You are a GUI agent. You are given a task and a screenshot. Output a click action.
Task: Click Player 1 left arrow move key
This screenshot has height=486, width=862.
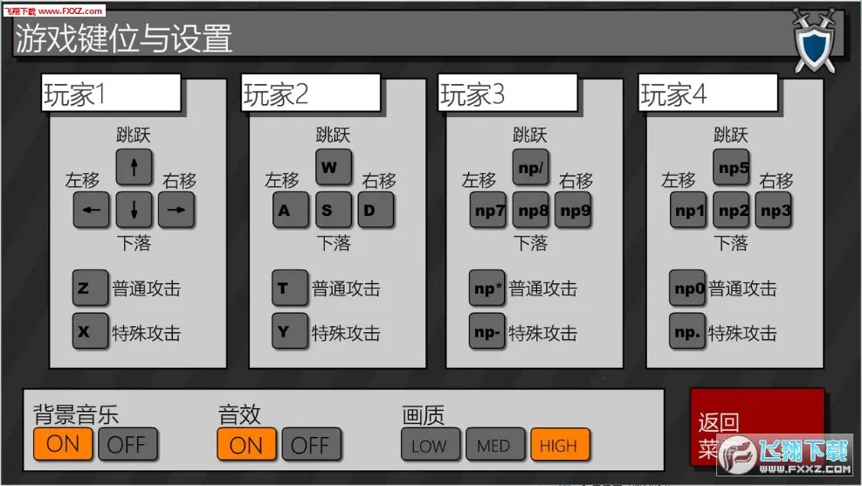point(92,210)
